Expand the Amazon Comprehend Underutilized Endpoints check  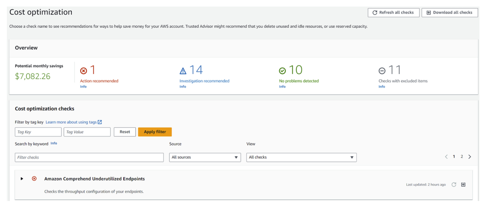coord(22,179)
